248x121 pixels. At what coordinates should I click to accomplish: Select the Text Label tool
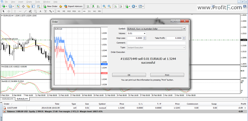(x=46, y=11)
